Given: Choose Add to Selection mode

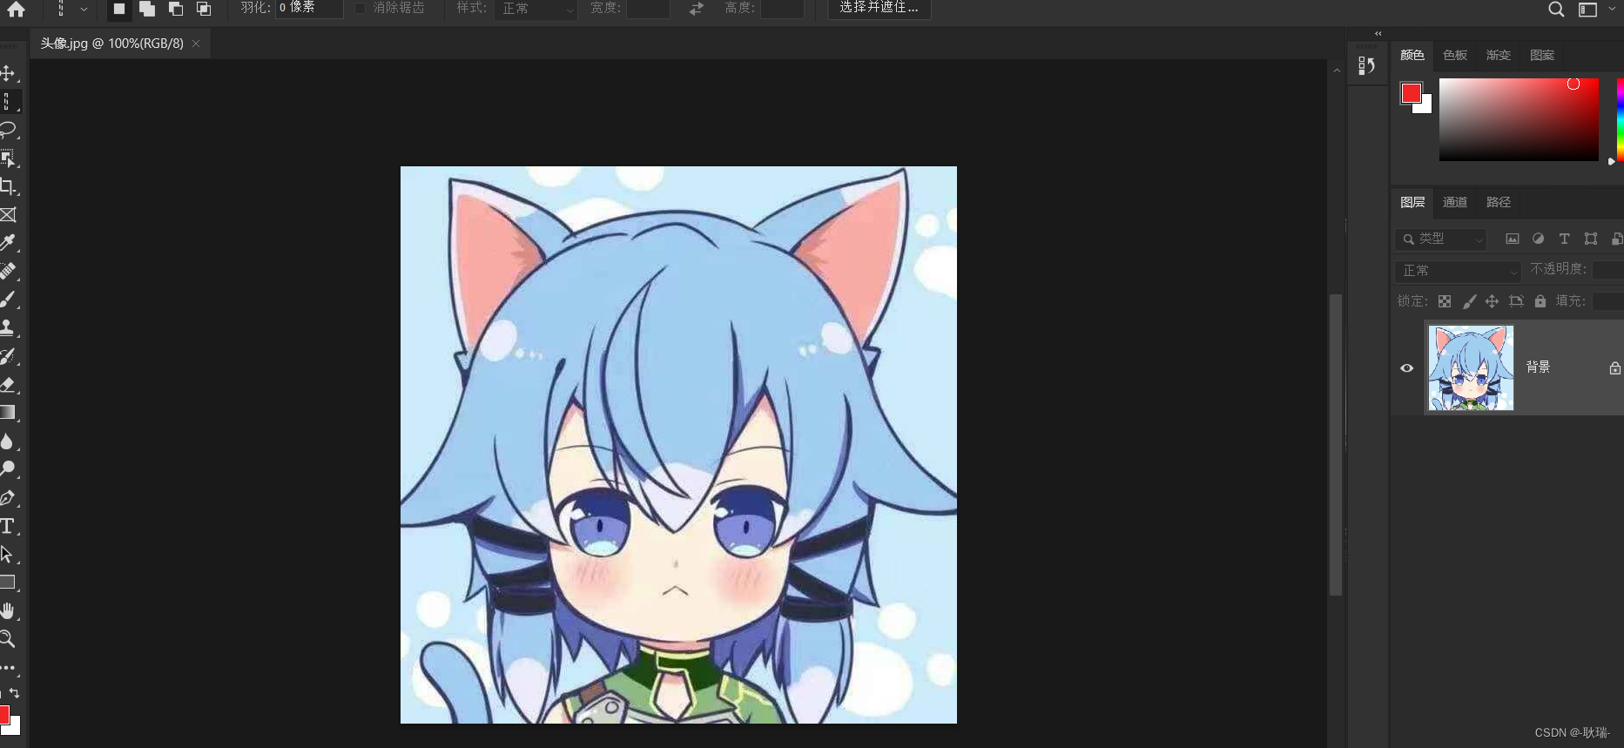Looking at the screenshot, I should click(x=147, y=9).
